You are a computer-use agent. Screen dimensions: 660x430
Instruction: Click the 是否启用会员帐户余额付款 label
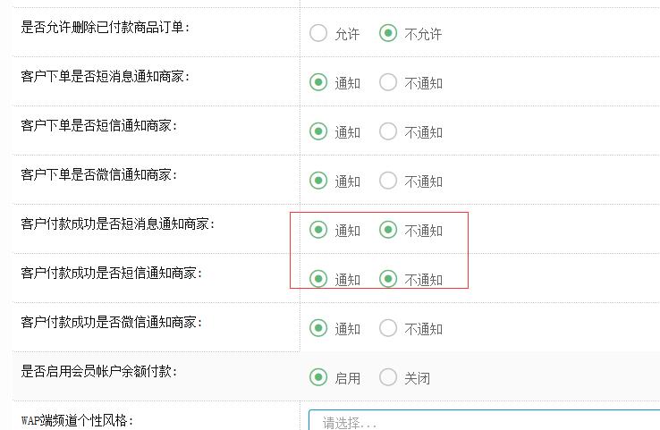coord(99,371)
